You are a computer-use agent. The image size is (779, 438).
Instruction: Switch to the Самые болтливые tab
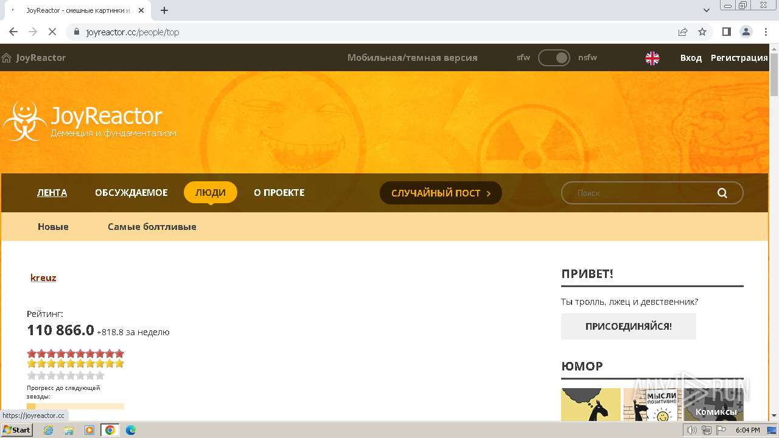(x=152, y=227)
